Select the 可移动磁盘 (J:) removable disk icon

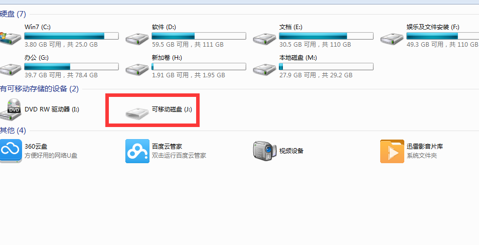point(137,113)
